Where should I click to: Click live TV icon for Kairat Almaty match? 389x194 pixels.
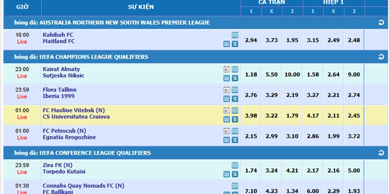click(x=227, y=69)
